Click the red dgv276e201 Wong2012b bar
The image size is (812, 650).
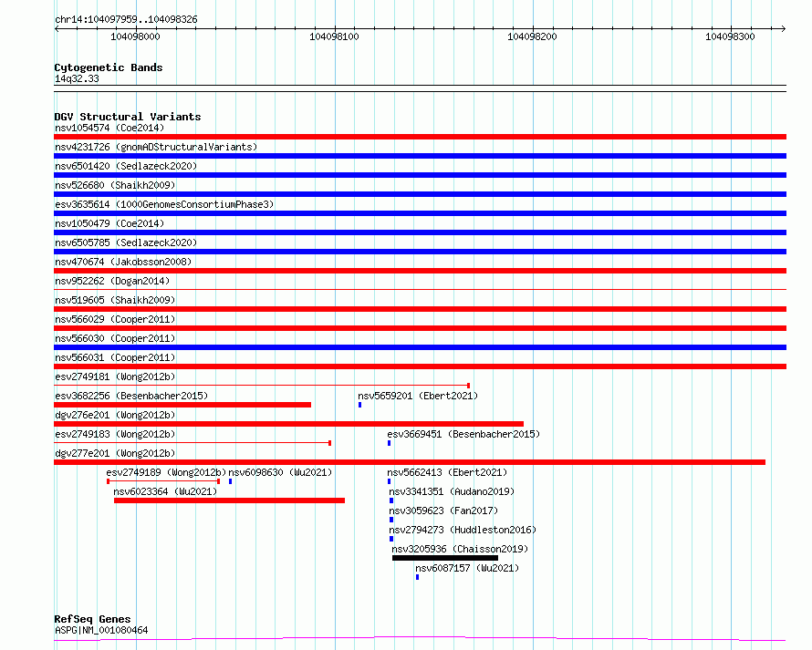288,424
